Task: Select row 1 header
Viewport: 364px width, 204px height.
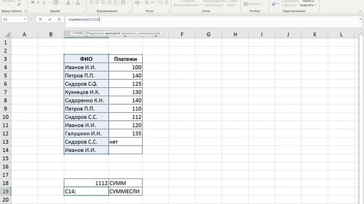Action: 5,42
